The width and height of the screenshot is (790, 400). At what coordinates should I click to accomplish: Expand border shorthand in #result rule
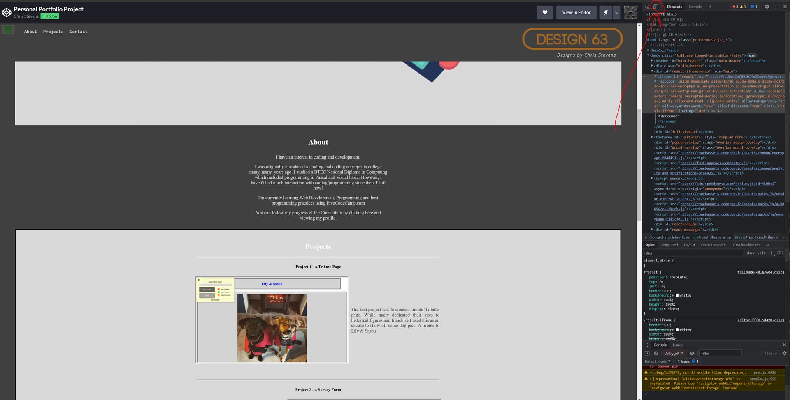coord(665,291)
